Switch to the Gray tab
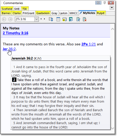 [x=54, y=13]
